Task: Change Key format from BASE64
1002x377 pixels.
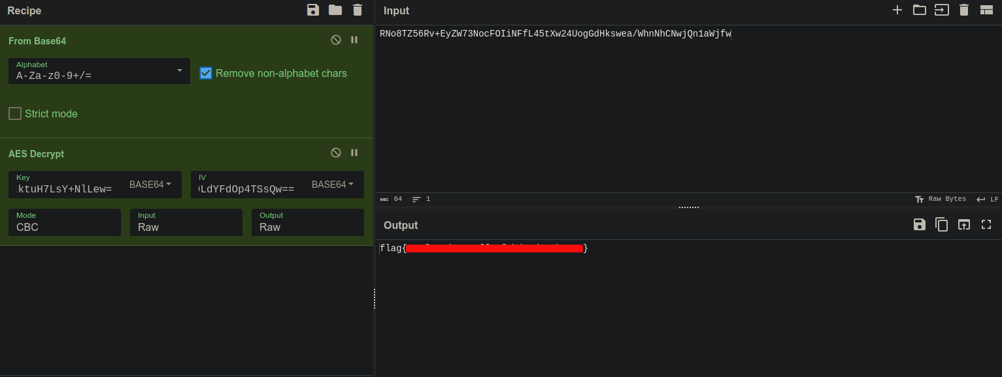Action: pyautogui.click(x=150, y=185)
